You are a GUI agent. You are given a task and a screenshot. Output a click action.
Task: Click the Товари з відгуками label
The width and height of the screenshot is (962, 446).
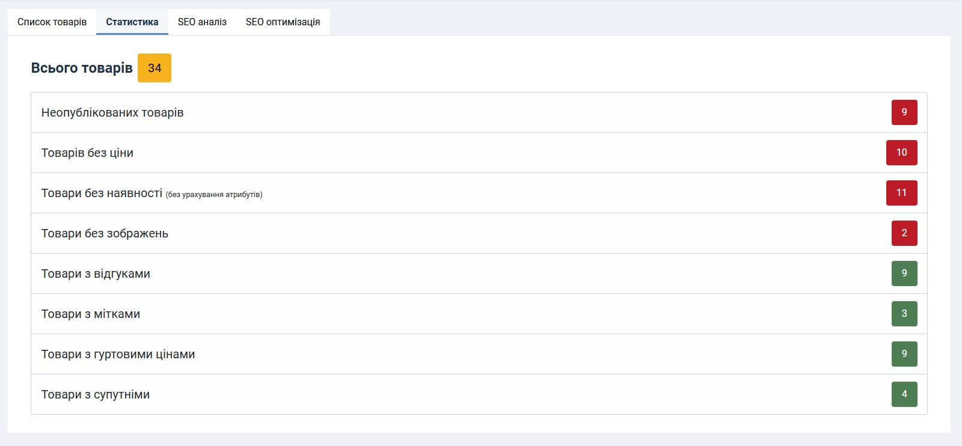point(96,273)
